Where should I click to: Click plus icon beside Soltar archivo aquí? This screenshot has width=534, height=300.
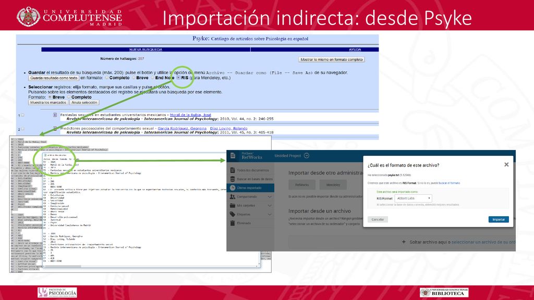pyautogui.click(x=404, y=242)
